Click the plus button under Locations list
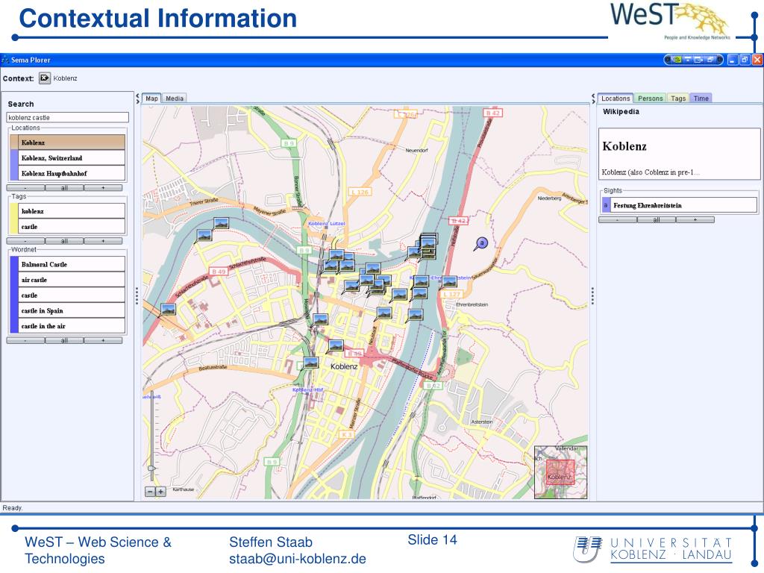The height and width of the screenshot is (573, 764). (x=103, y=187)
